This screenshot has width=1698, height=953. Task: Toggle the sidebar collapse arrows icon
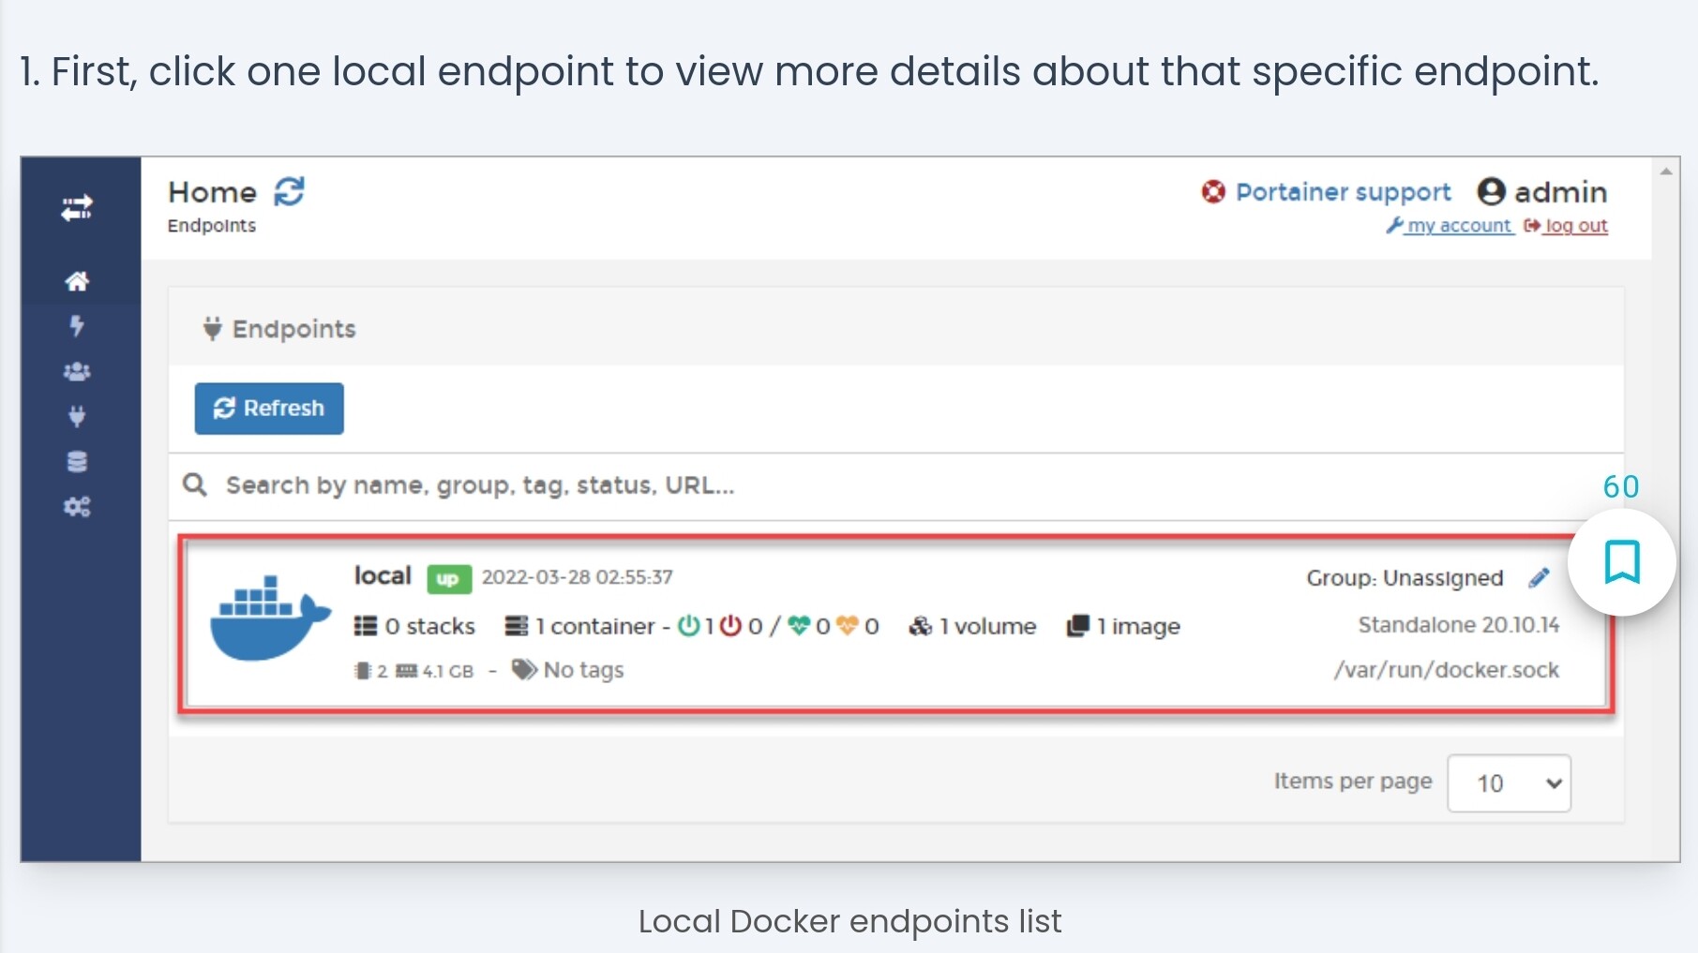(77, 208)
